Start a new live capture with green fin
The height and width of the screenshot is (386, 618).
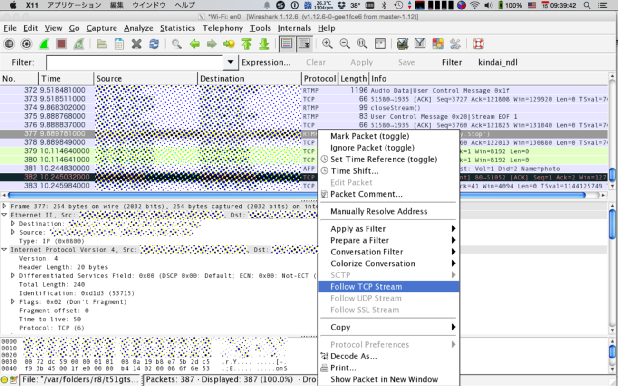coord(44,44)
